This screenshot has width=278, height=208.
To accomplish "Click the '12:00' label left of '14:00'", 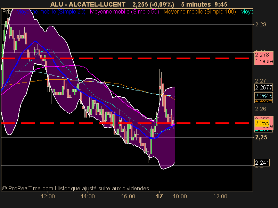I will (48, 196).
